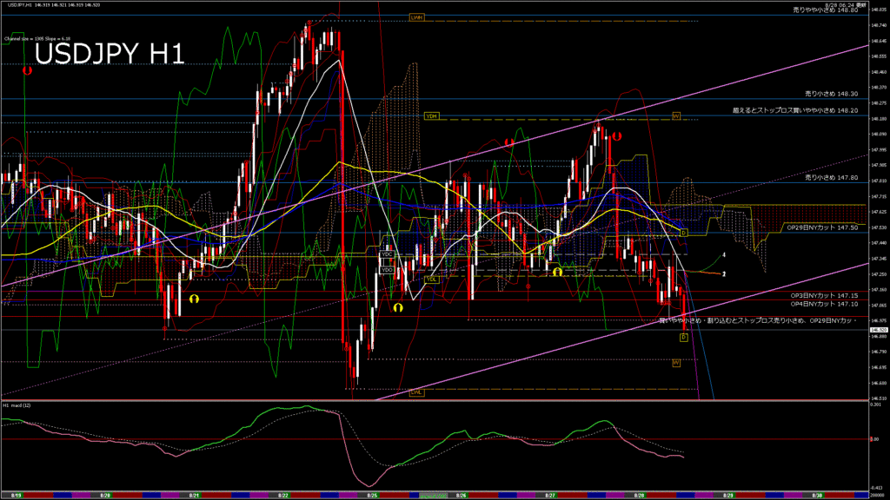Click the red arrow marker below the Channel size text

(x=27, y=71)
